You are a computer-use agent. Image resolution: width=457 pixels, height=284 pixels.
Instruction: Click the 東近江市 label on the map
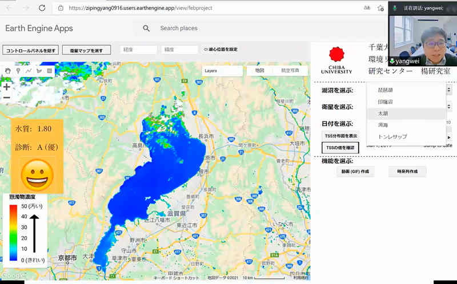click(187, 225)
